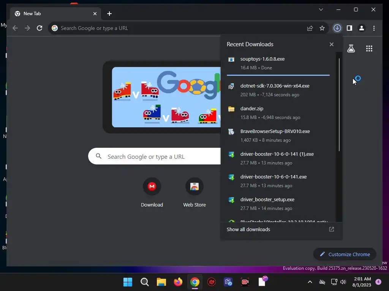Open the Chrome Labs flask icon
The height and width of the screenshot is (291, 389).
[x=351, y=48]
